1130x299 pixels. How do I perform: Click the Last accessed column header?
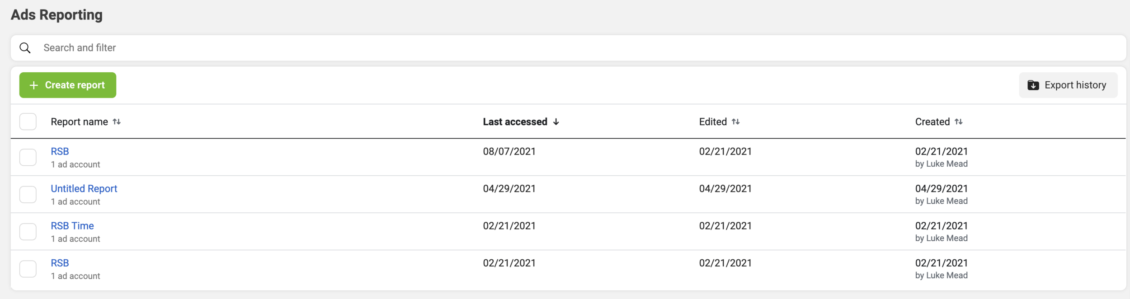pyautogui.click(x=515, y=122)
